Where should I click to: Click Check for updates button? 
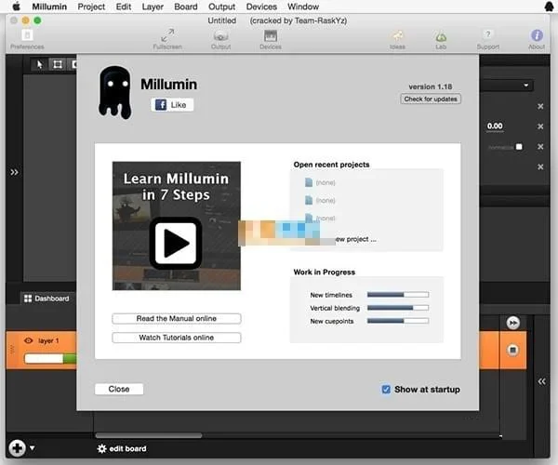pyautogui.click(x=431, y=99)
